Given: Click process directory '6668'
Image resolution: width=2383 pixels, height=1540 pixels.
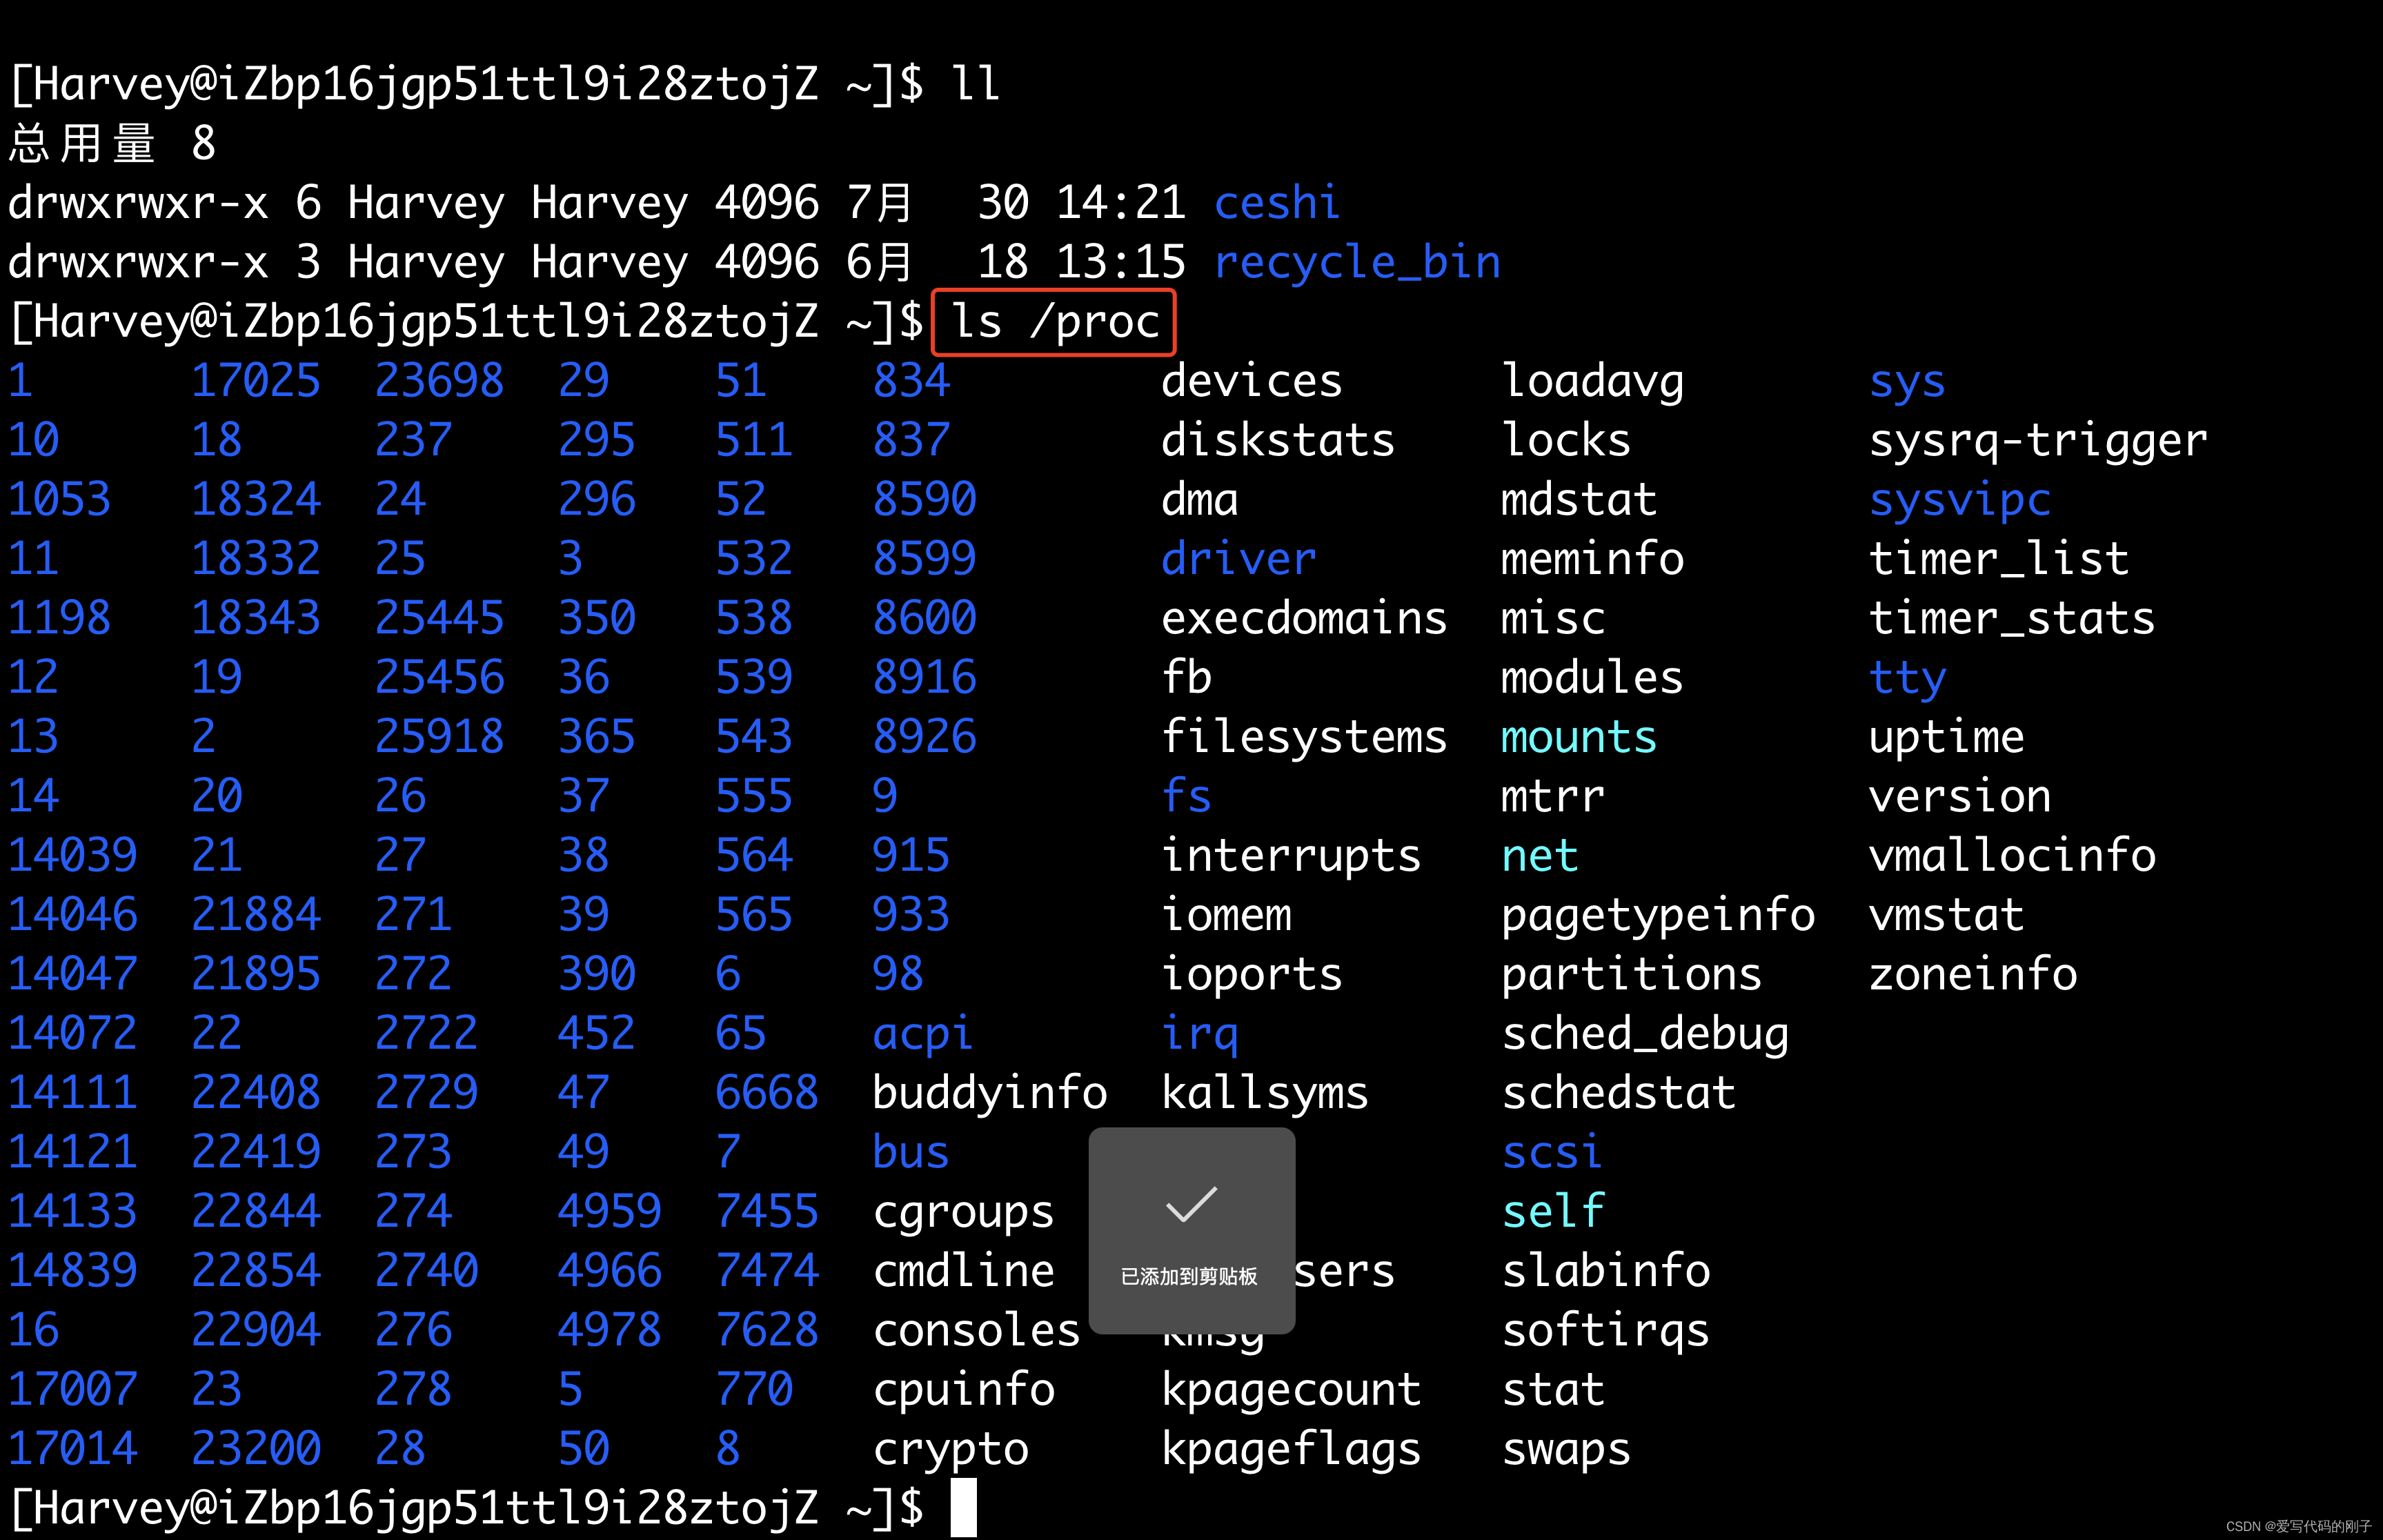Looking at the screenshot, I should tap(767, 1093).
